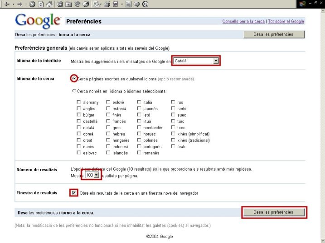Open the Back button history dropdown

13,4
